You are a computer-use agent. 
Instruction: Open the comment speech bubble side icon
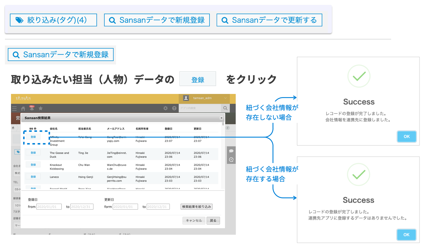[x=231, y=151]
